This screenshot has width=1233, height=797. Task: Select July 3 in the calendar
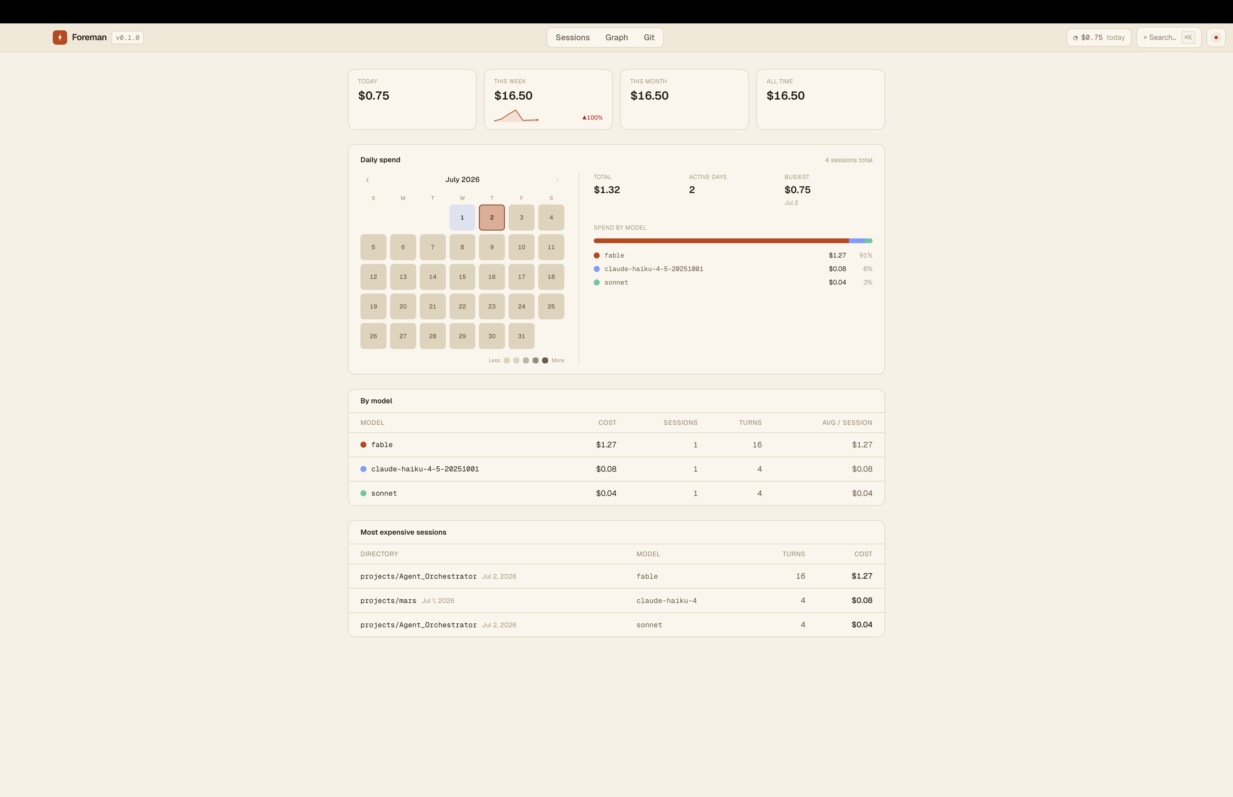coord(521,217)
